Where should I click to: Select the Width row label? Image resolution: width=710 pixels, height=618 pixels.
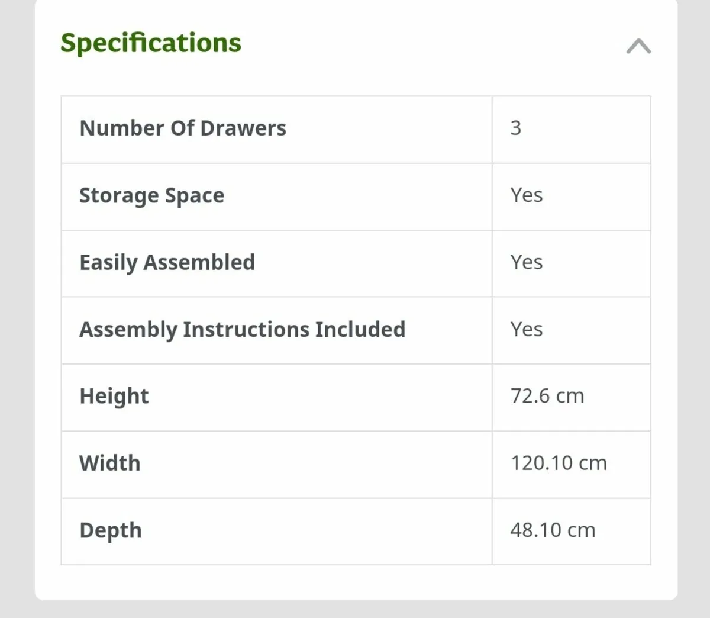110,463
